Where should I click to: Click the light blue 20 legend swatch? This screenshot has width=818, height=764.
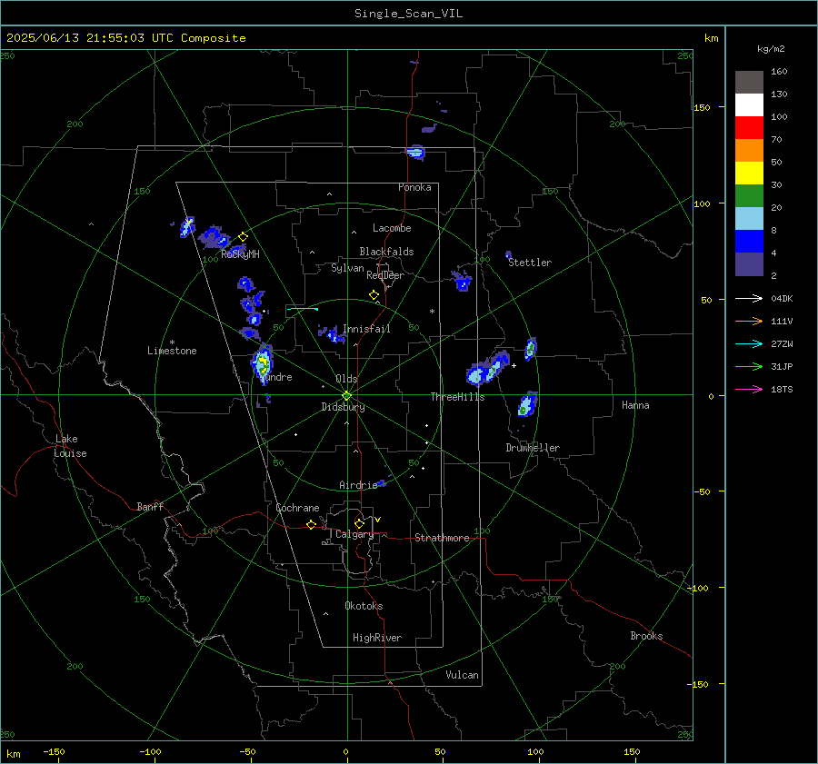749,219
